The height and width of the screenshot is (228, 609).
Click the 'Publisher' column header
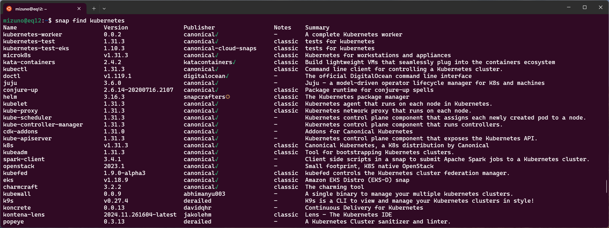199,28
